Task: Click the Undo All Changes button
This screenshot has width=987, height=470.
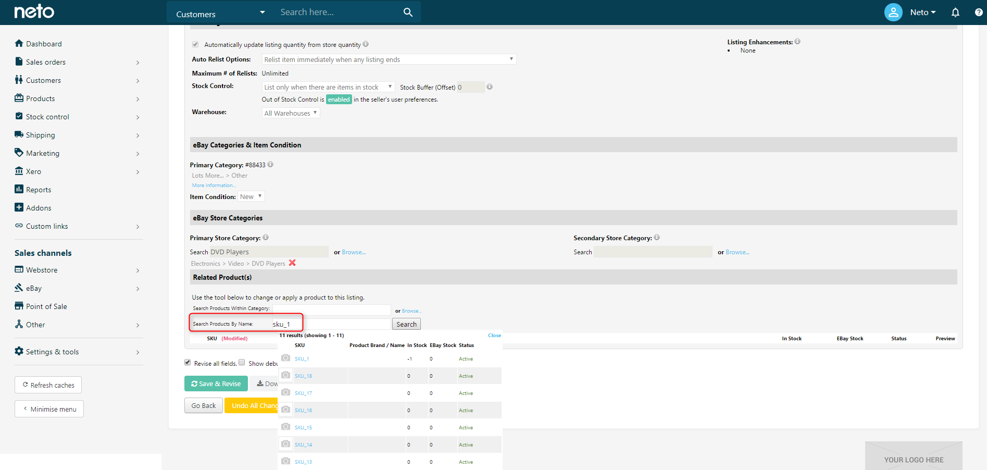Action: [x=252, y=405]
